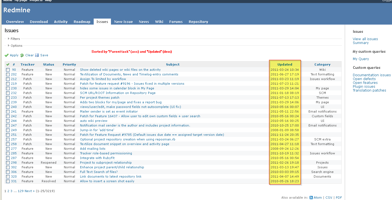Open My Query custom query
The height and width of the screenshot is (200, 392).
pyautogui.click(x=361, y=59)
